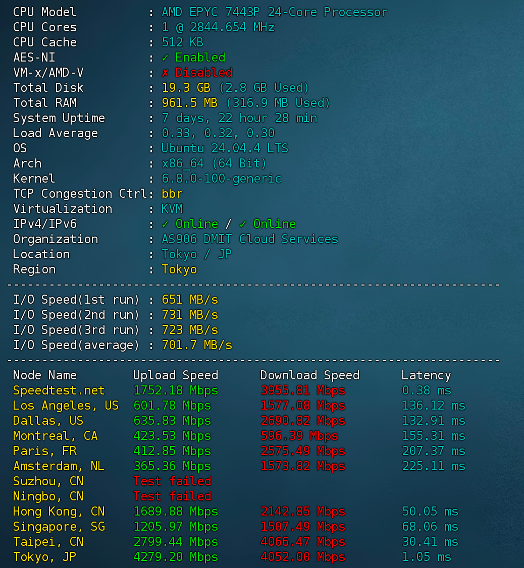Click the Download Speed column header

[309, 375]
